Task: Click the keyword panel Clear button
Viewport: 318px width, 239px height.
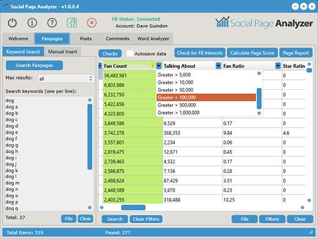Action: point(86,219)
